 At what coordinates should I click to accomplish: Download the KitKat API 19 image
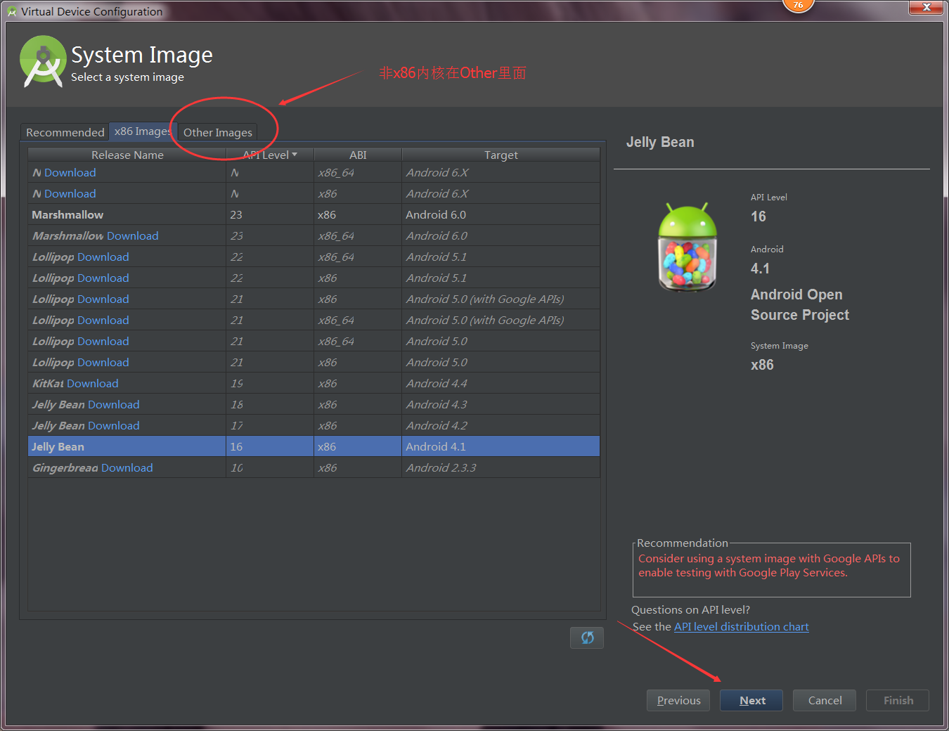[93, 383]
